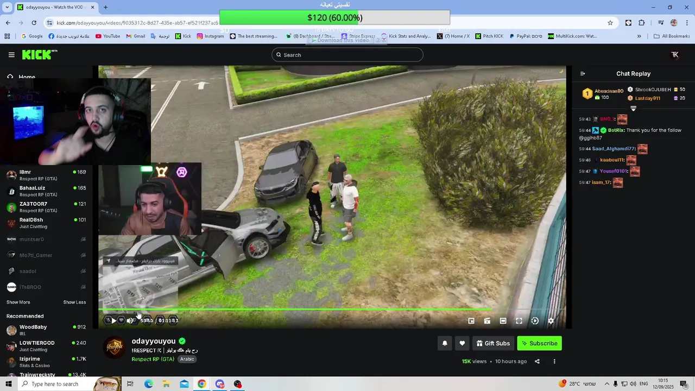Switch to theater mode
This screenshot has height=391, width=695.
503,321
